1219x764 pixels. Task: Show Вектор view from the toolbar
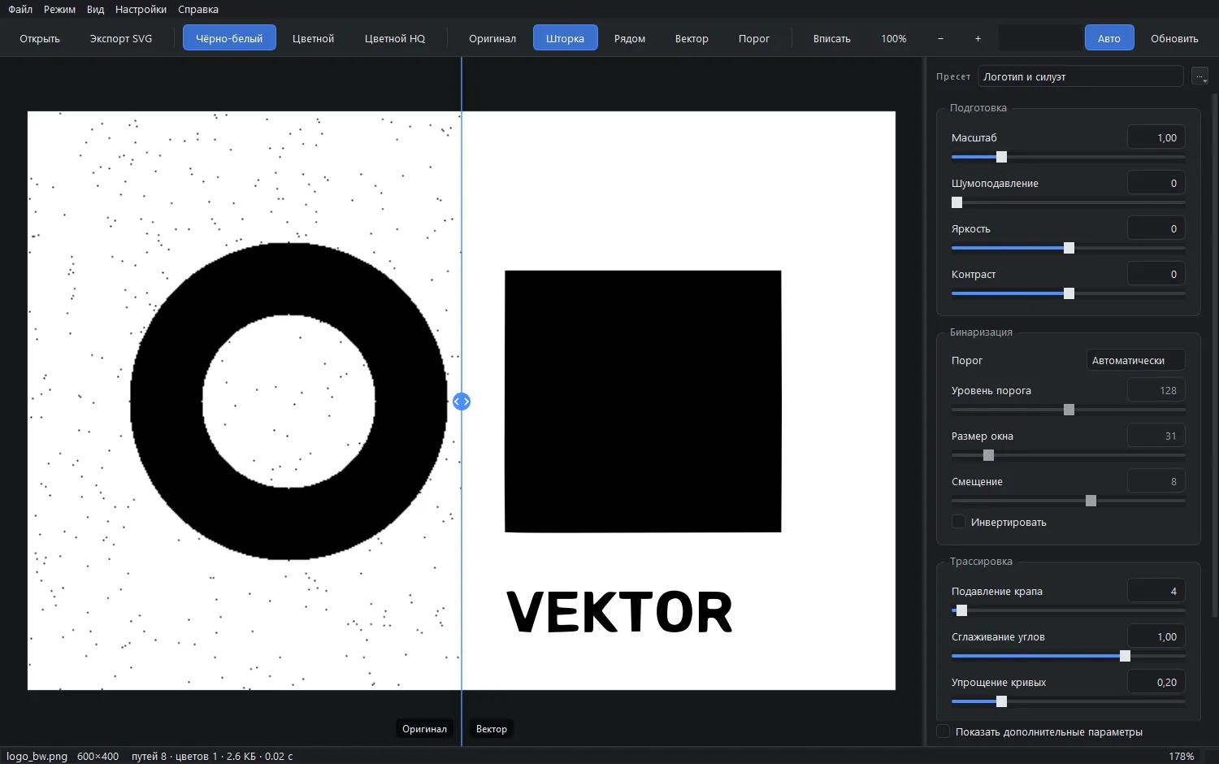coord(692,38)
